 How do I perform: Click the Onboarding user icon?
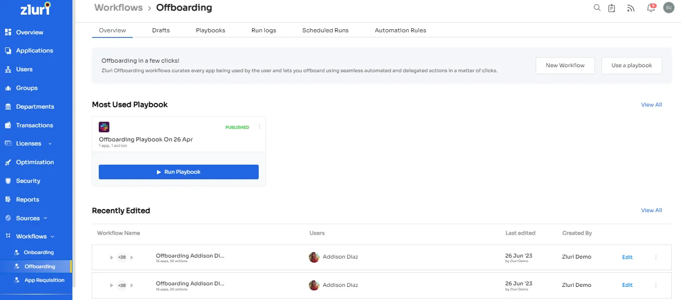tap(17, 252)
